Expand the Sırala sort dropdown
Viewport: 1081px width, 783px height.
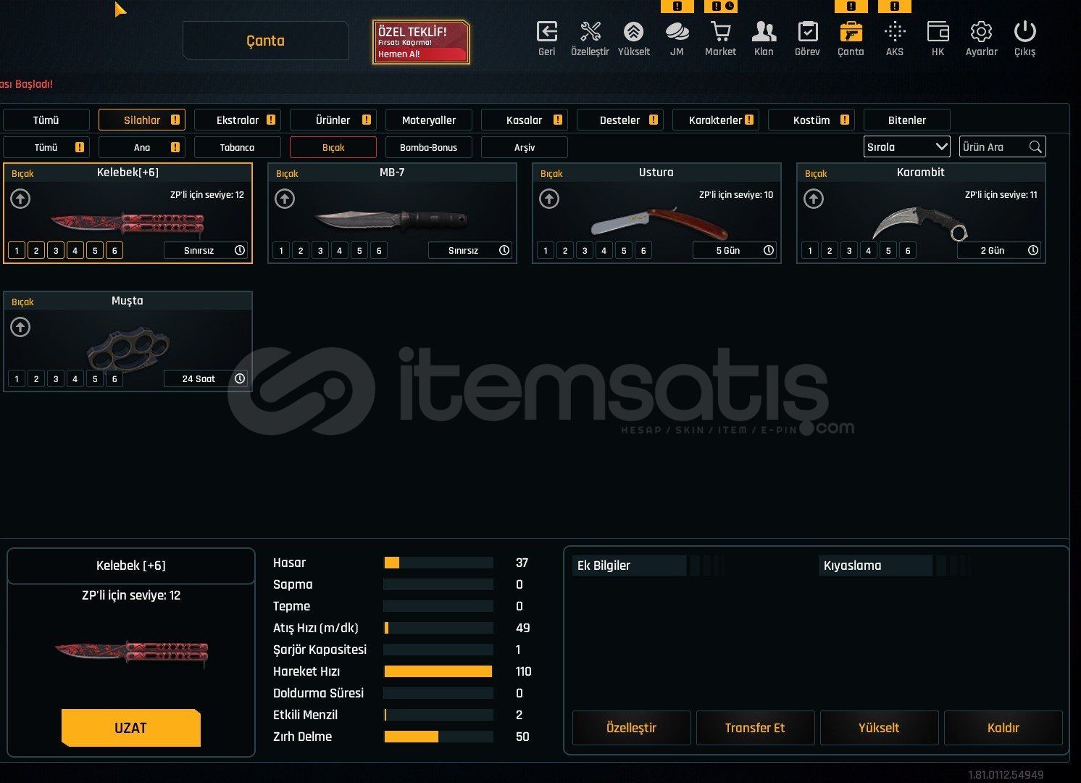(x=906, y=147)
